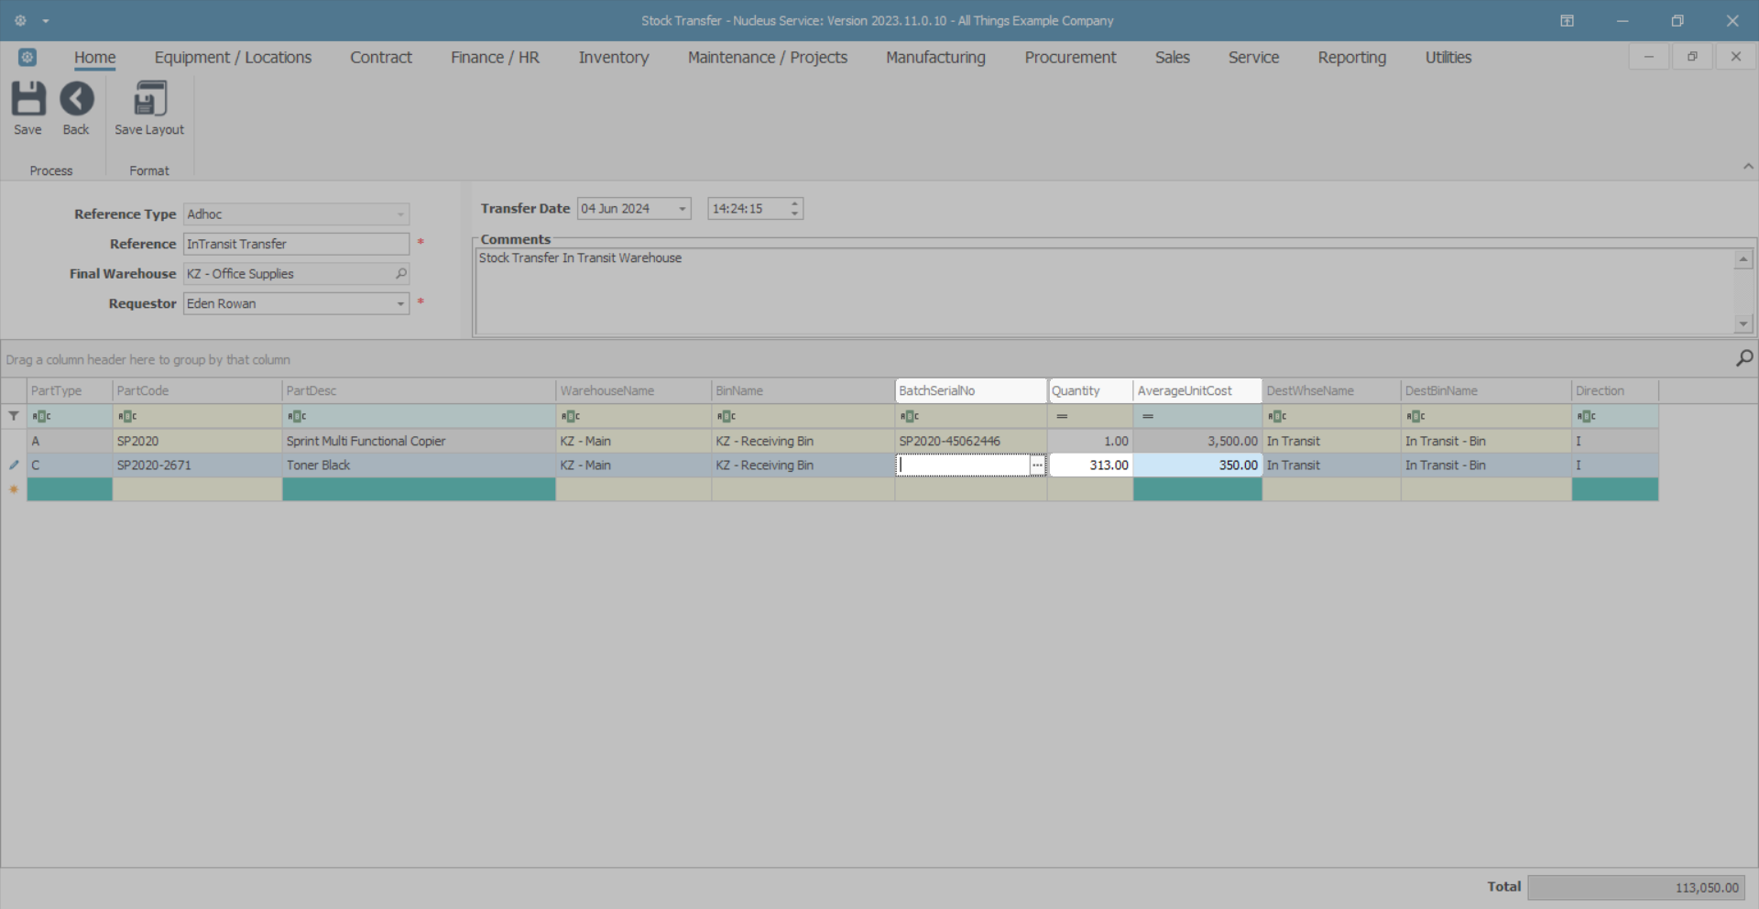
Task: Click the Total value 113,050.00 field
Action: (1636, 887)
